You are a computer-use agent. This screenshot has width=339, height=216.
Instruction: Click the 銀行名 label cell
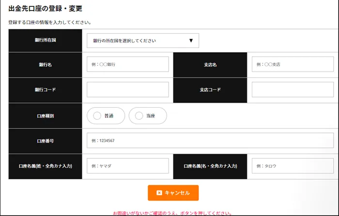click(x=46, y=65)
